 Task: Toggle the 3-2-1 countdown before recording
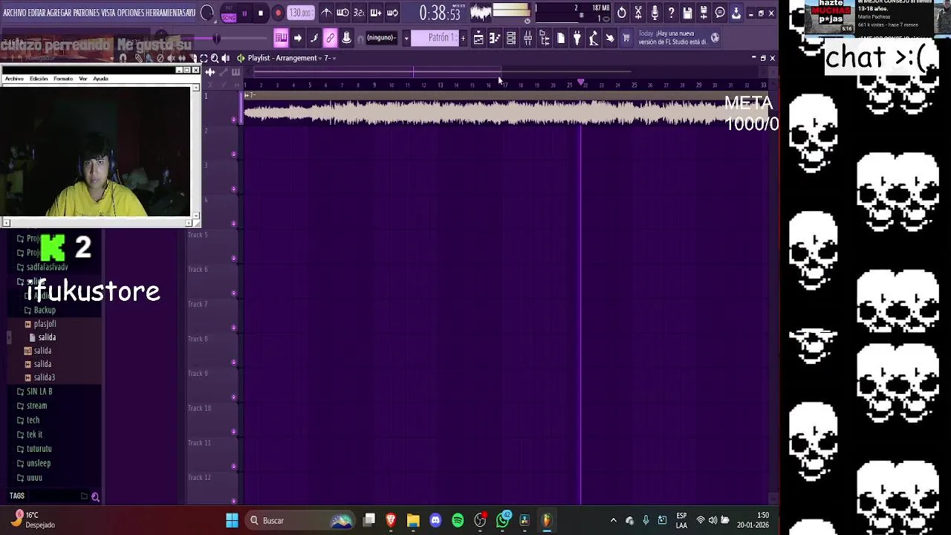point(359,13)
